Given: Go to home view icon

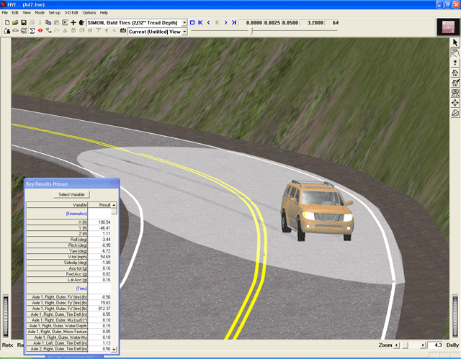Looking at the screenshot, I should pyautogui.click(x=455, y=73).
